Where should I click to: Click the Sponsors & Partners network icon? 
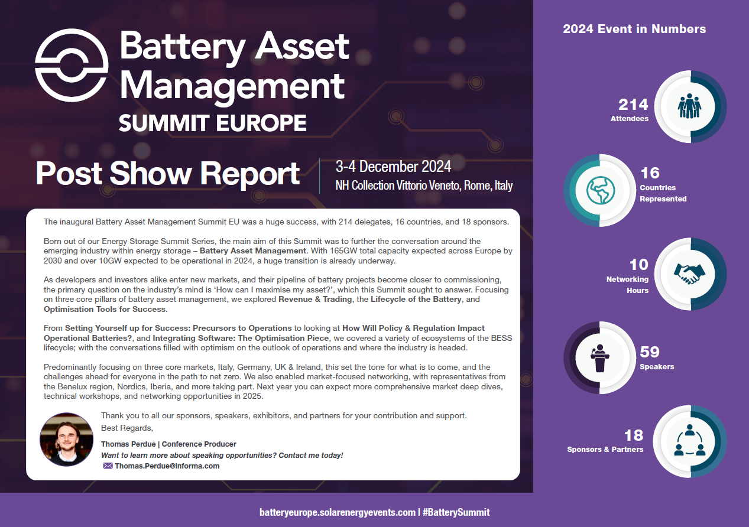click(x=689, y=441)
